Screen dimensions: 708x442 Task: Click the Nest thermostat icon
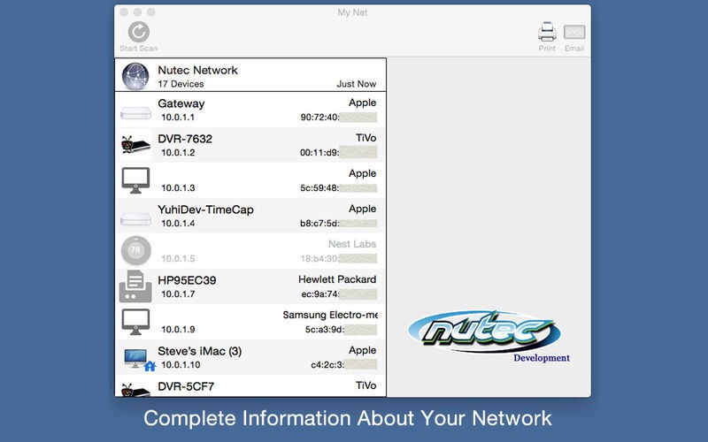point(135,250)
